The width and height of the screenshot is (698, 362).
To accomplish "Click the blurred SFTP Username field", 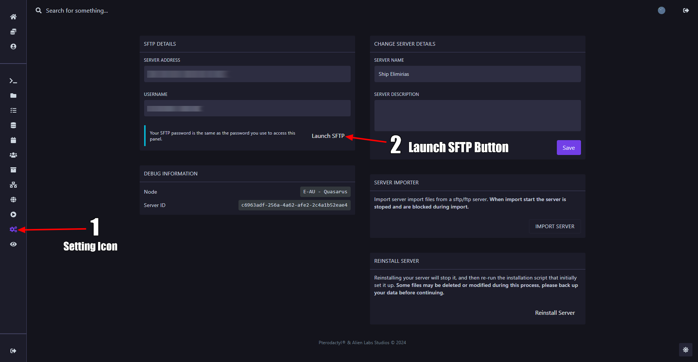I will (247, 108).
